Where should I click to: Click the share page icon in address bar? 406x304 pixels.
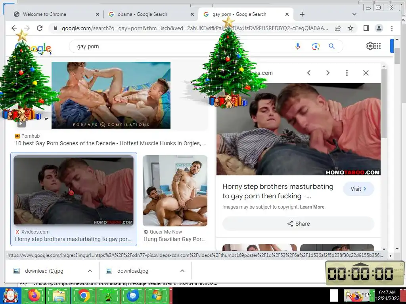click(x=338, y=28)
